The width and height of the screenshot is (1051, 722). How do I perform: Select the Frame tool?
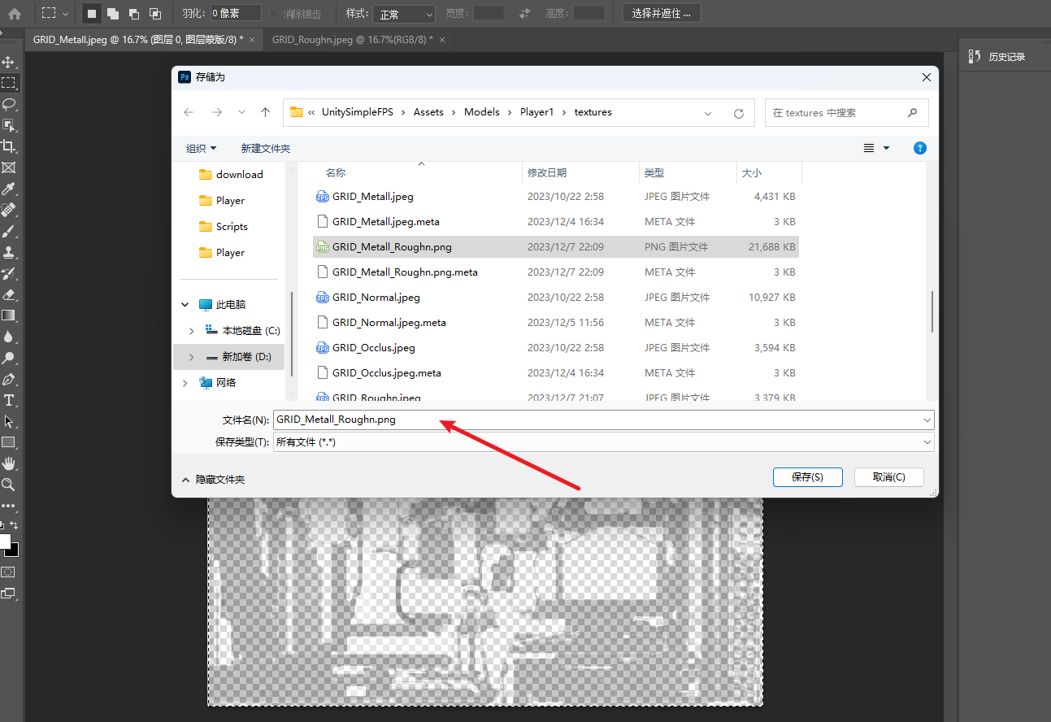click(x=9, y=167)
